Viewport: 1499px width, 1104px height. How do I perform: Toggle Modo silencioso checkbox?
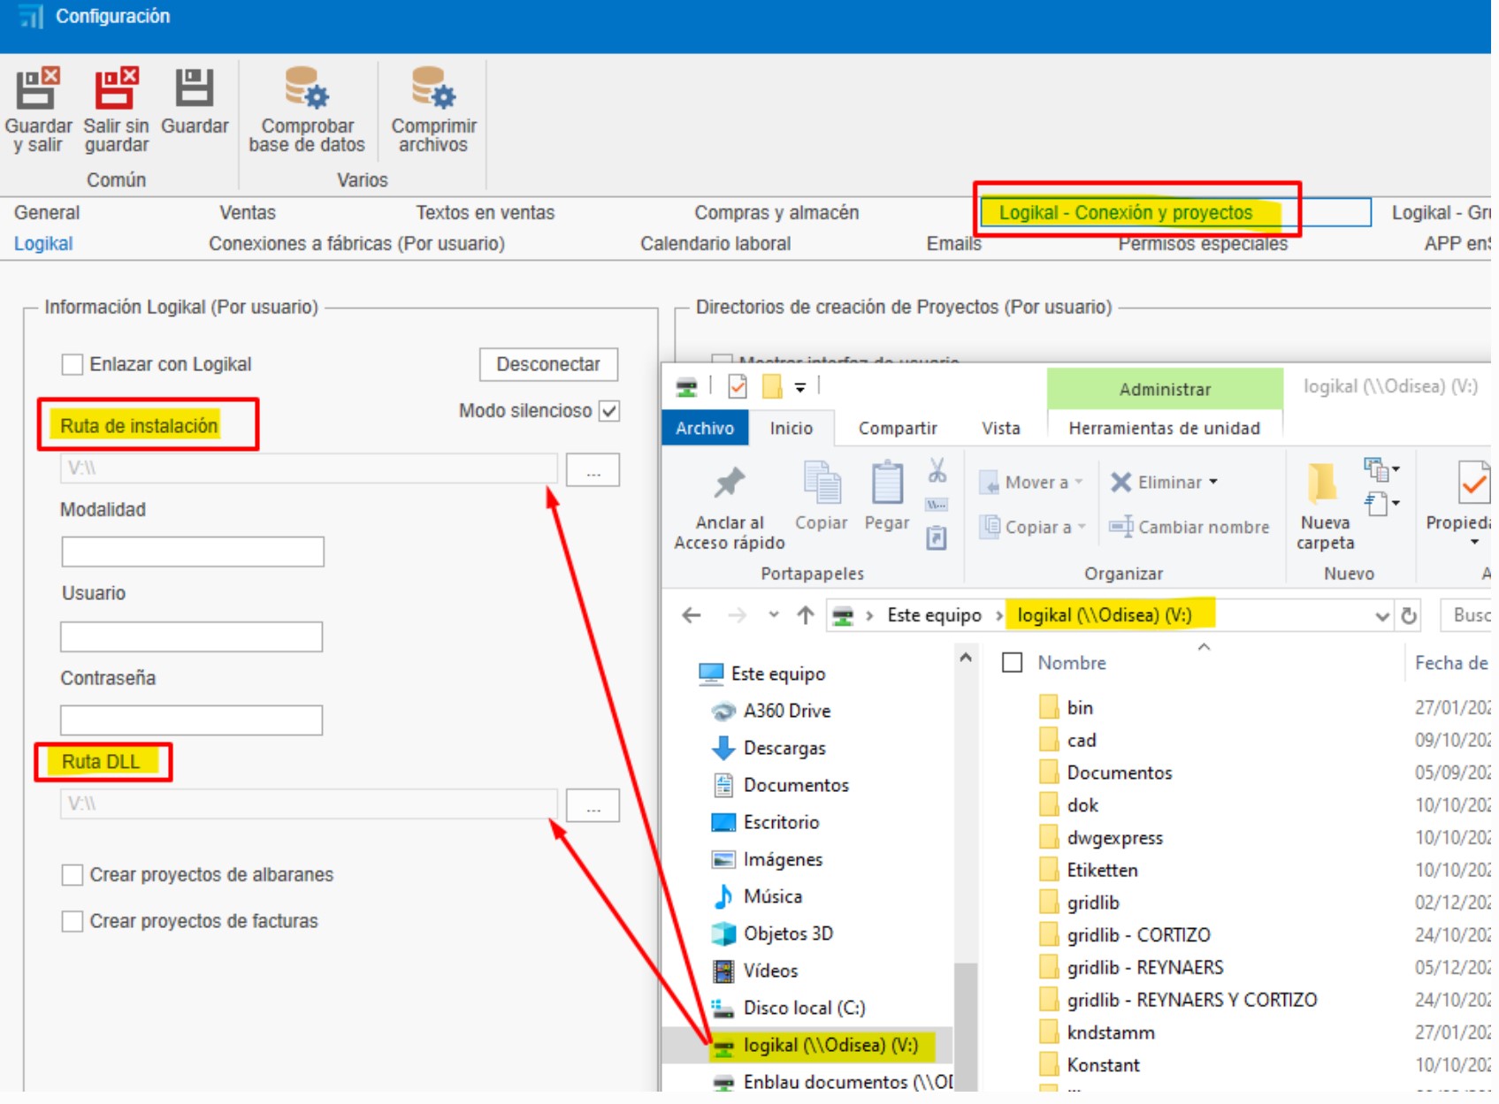click(x=609, y=412)
